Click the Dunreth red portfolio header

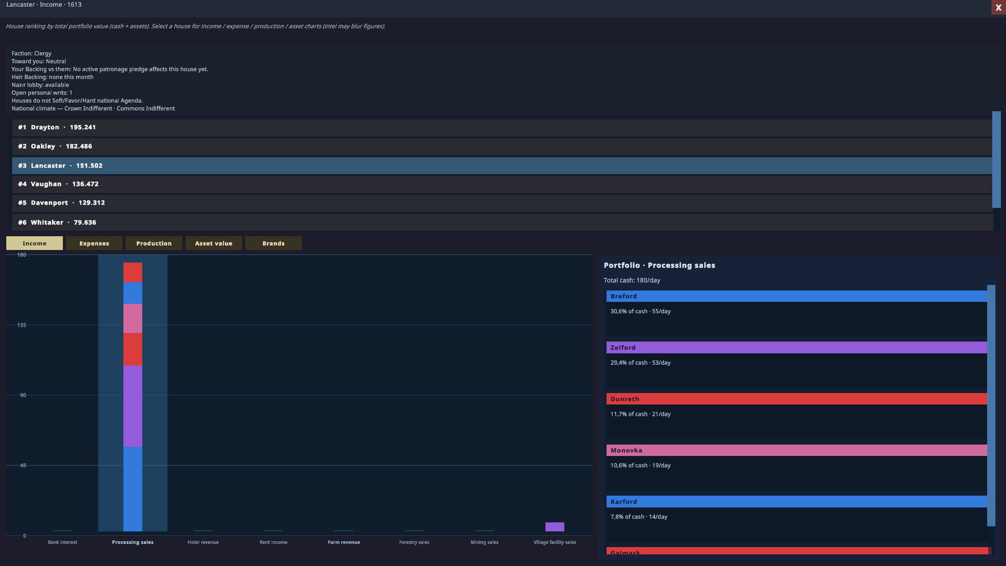(x=797, y=399)
